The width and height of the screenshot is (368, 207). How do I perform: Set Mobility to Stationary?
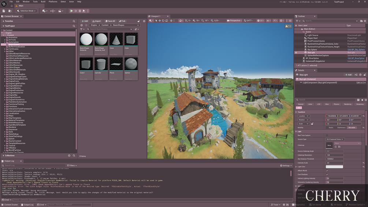point(341,127)
